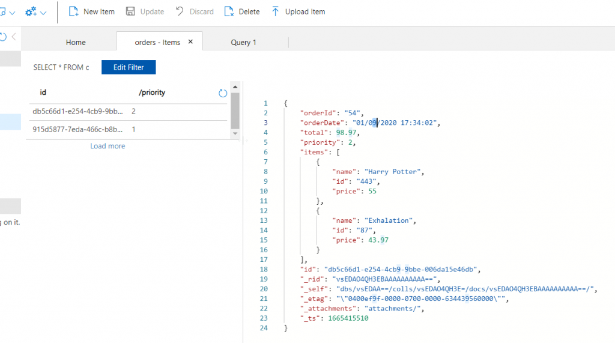This screenshot has width=615, height=343.
Task: Select item row db5c66d1-e254-4cb9-9bb...
Action: click(x=129, y=112)
